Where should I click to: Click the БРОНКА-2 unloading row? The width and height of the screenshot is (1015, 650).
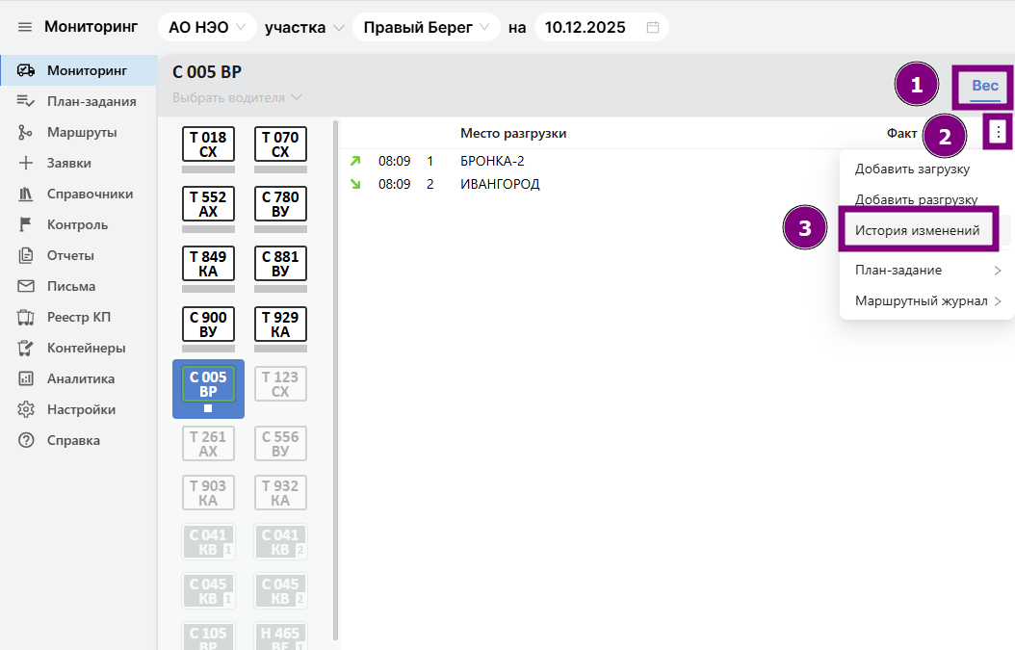point(492,161)
